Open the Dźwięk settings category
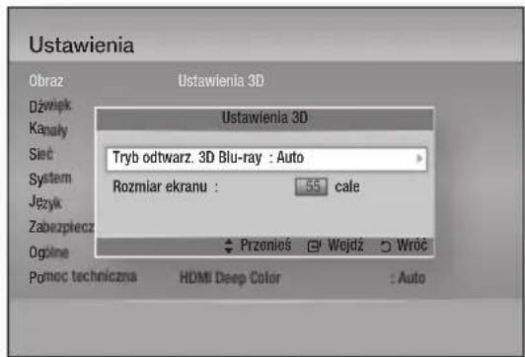The height and width of the screenshot is (357, 525). pyautogui.click(x=50, y=107)
